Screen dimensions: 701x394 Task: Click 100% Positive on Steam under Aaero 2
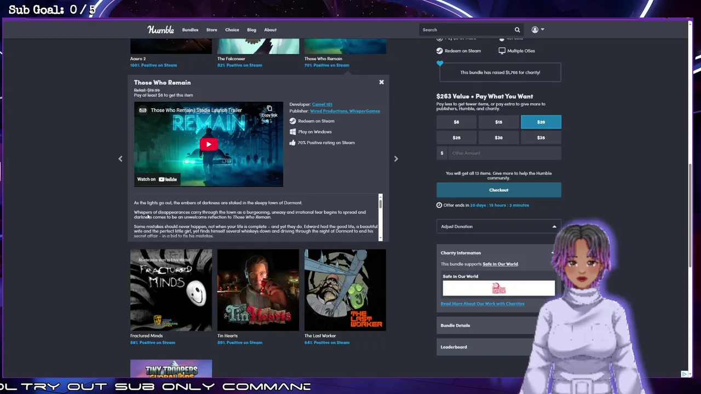[153, 65]
